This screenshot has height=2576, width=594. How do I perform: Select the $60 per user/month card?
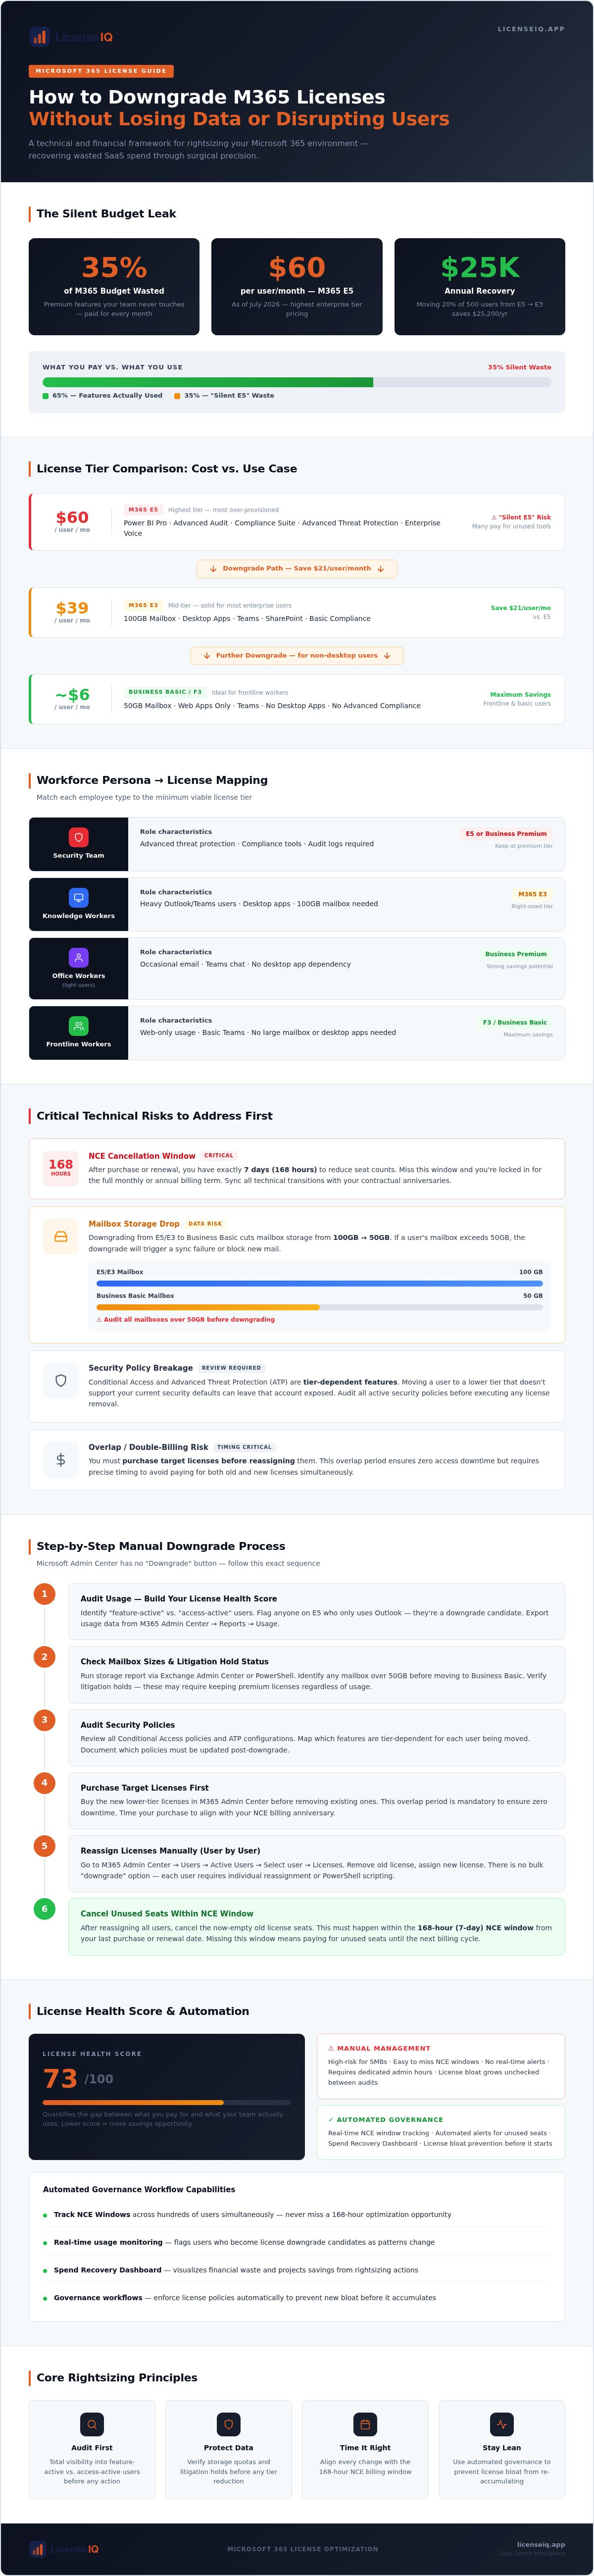[297, 286]
